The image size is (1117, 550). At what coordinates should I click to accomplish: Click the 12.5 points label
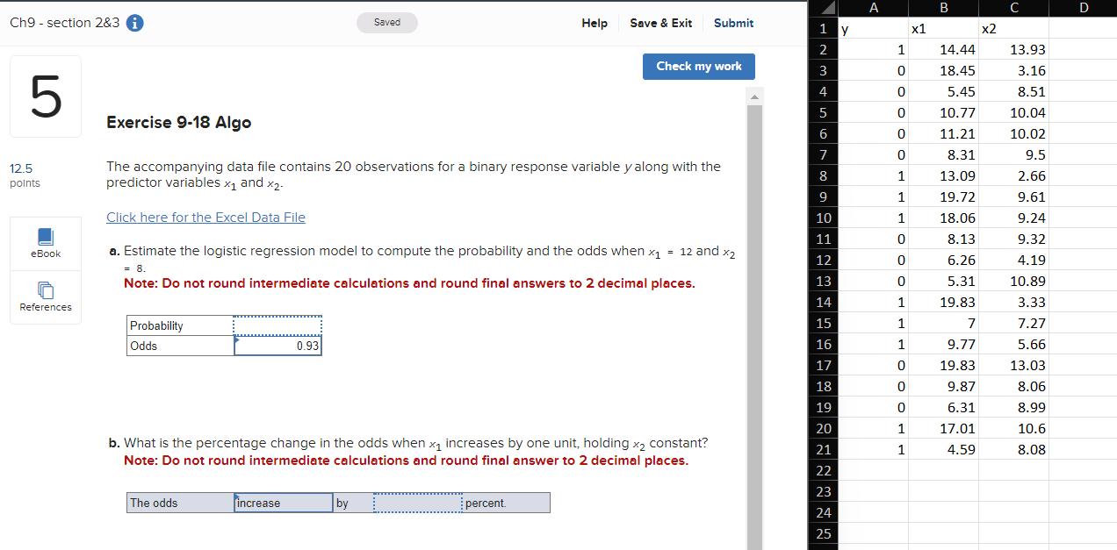pyautogui.click(x=25, y=175)
